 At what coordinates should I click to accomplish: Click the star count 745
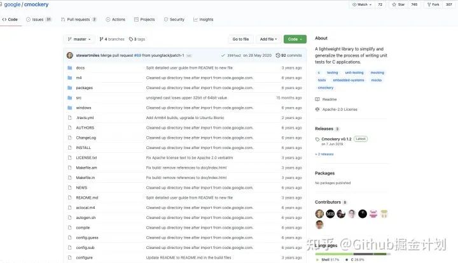pyautogui.click(x=414, y=4)
